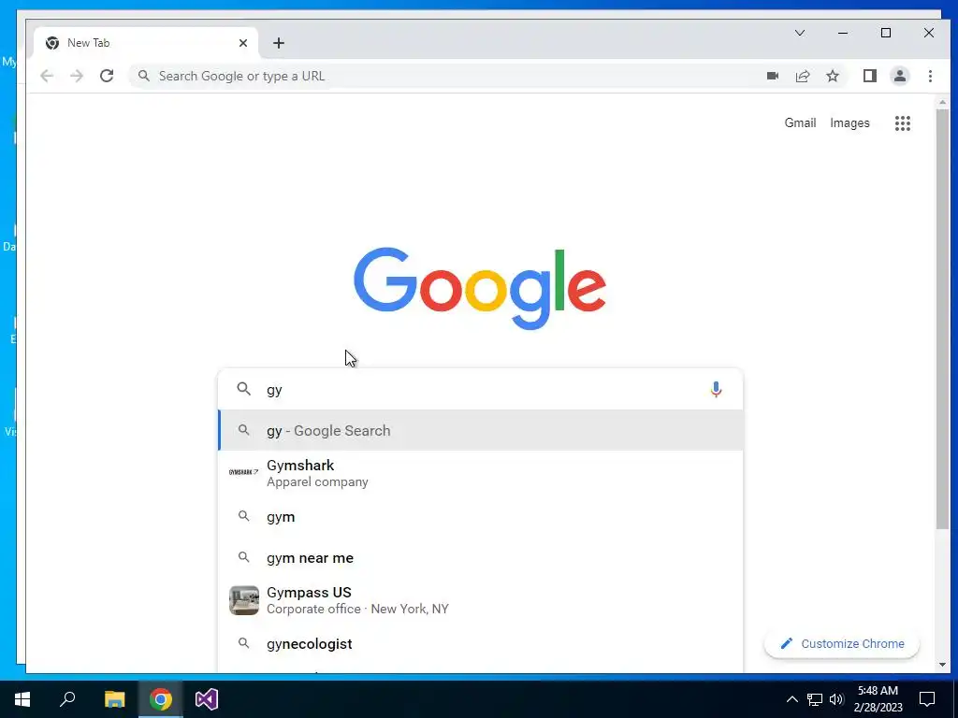
Task: Maximize the Chrome window
Action: [x=885, y=33]
